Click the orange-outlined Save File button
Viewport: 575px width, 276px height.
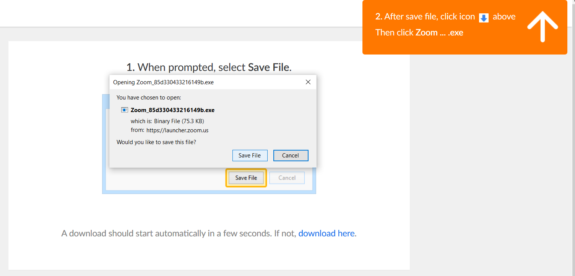246,178
